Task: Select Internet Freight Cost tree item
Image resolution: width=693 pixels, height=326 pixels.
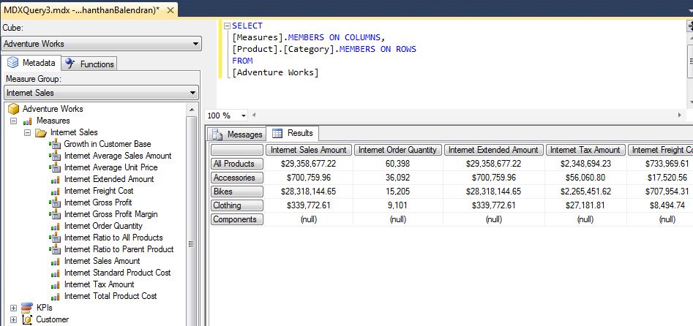Action: (x=99, y=191)
